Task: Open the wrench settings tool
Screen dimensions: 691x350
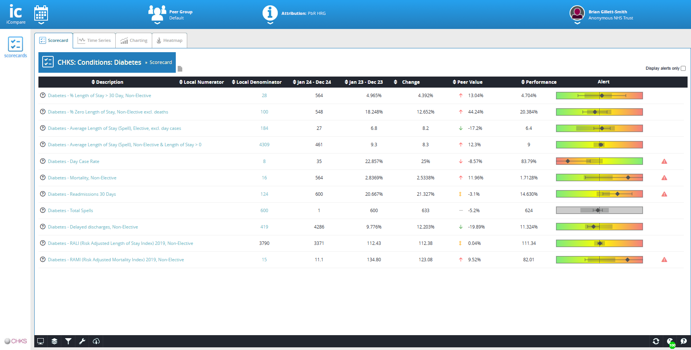Action: (x=82, y=341)
